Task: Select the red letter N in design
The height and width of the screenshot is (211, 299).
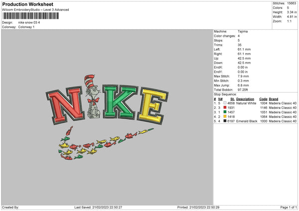Action: (65, 105)
